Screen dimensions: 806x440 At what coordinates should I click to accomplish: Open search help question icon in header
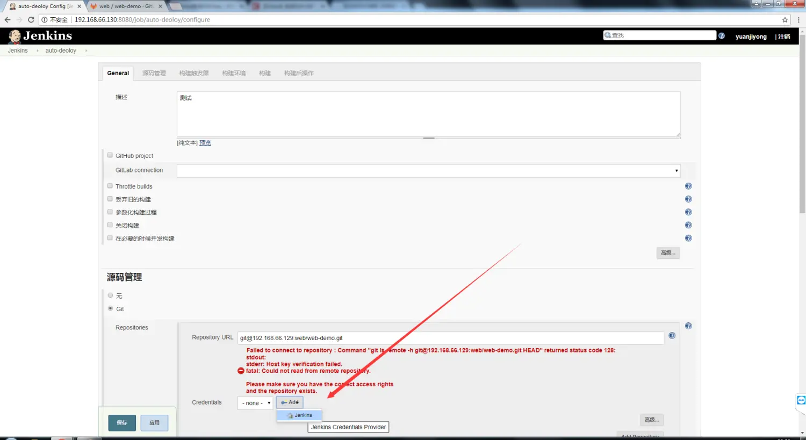(x=722, y=36)
